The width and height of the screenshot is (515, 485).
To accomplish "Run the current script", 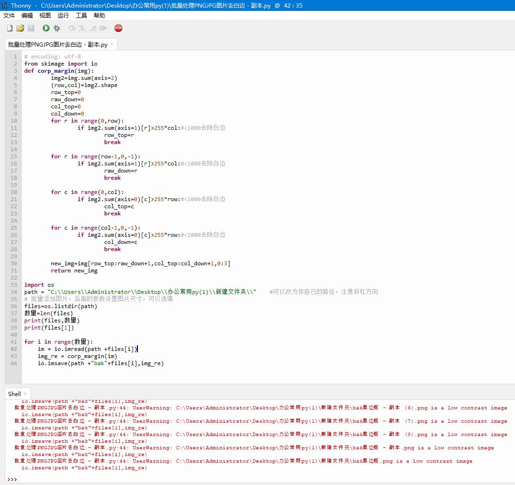I will [46, 28].
